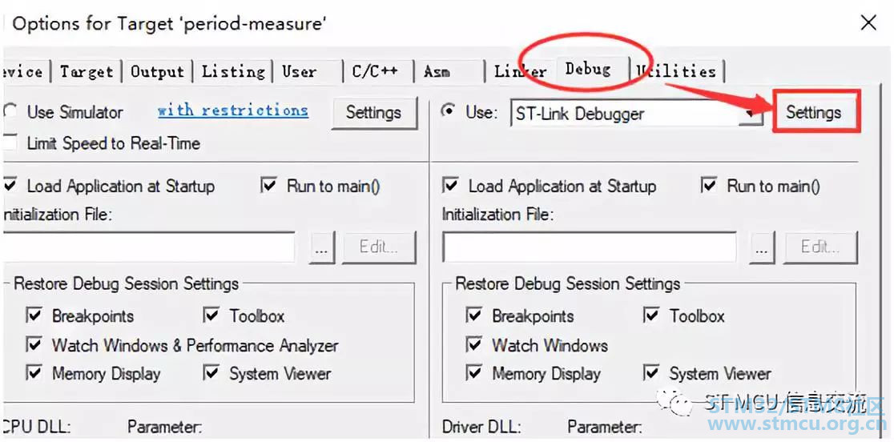Select the Use Simulator radio button
Screen dimensions: 894x442
point(9,111)
